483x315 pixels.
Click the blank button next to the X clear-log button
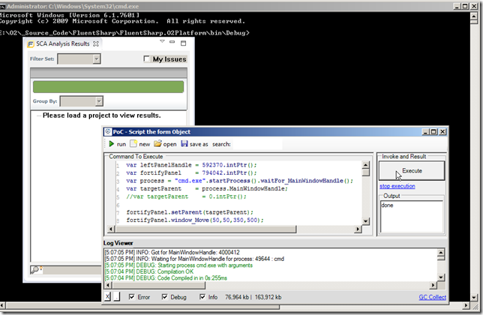tap(117, 297)
